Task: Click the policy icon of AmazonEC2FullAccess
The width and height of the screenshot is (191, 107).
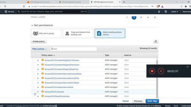Action: pos(42,92)
